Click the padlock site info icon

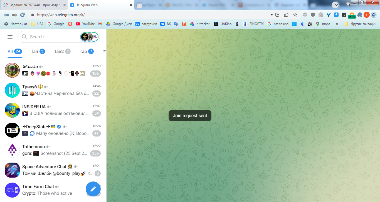(33, 15)
